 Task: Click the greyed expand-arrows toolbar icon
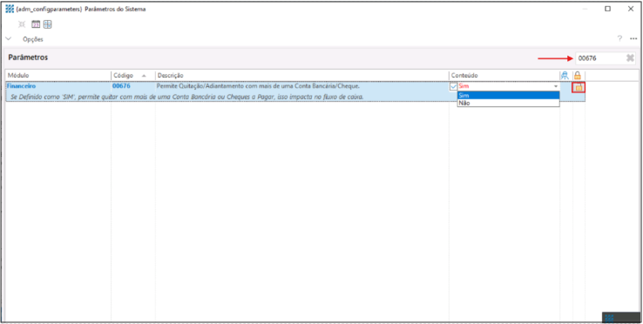(x=22, y=24)
